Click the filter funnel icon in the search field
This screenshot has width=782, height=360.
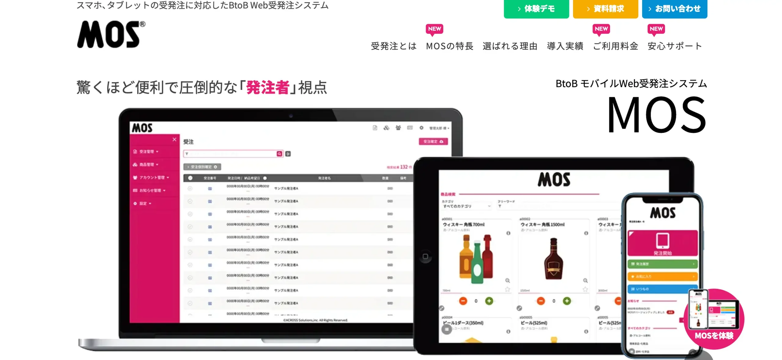coord(187,154)
